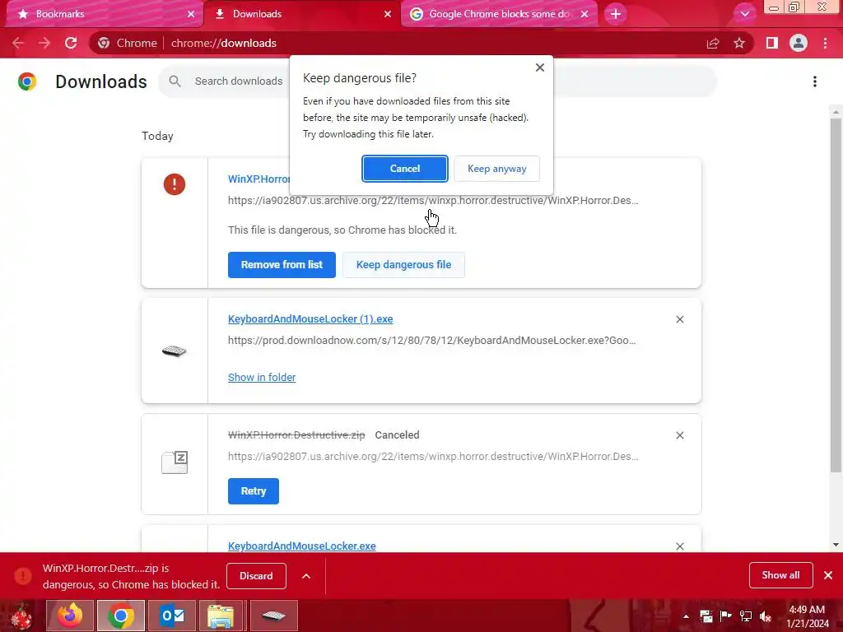Toggle the side panel icon

click(772, 43)
